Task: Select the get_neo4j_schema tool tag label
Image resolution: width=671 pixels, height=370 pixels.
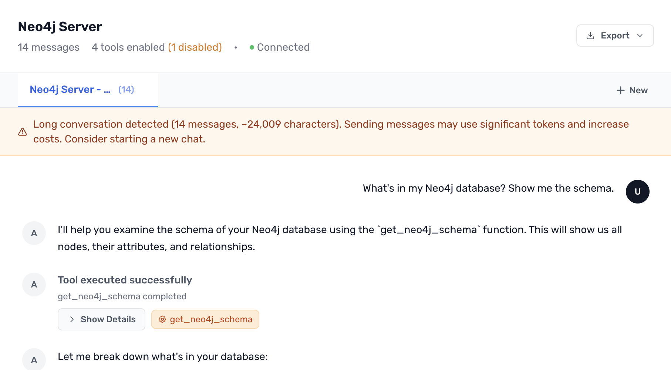Action: tap(211, 319)
